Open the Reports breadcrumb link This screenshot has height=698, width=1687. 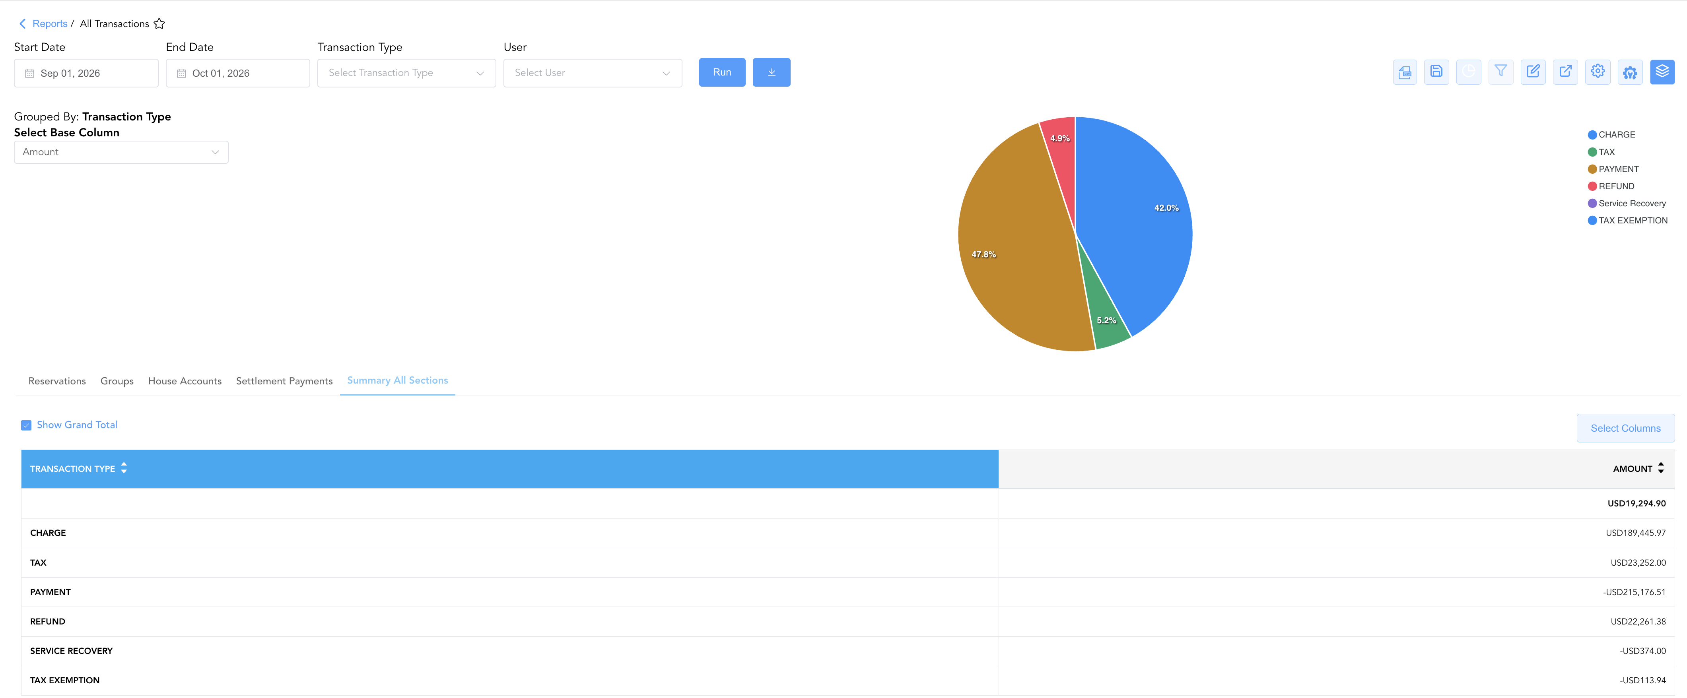pyautogui.click(x=50, y=23)
